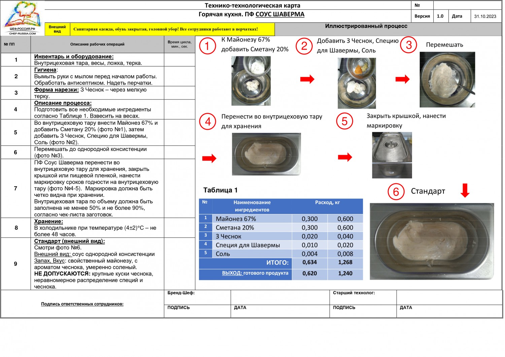Click the Описание рабочих операций column header
The width and height of the screenshot is (505, 357).
point(97,44)
